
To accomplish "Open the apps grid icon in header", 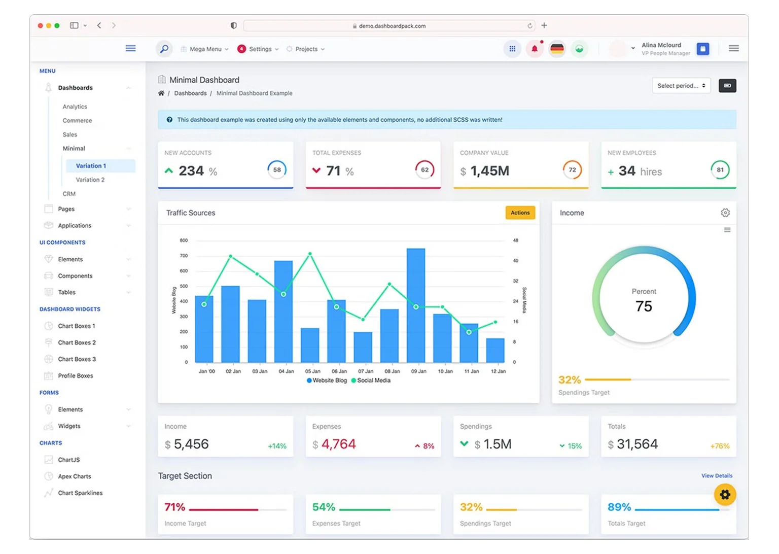I will (512, 49).
